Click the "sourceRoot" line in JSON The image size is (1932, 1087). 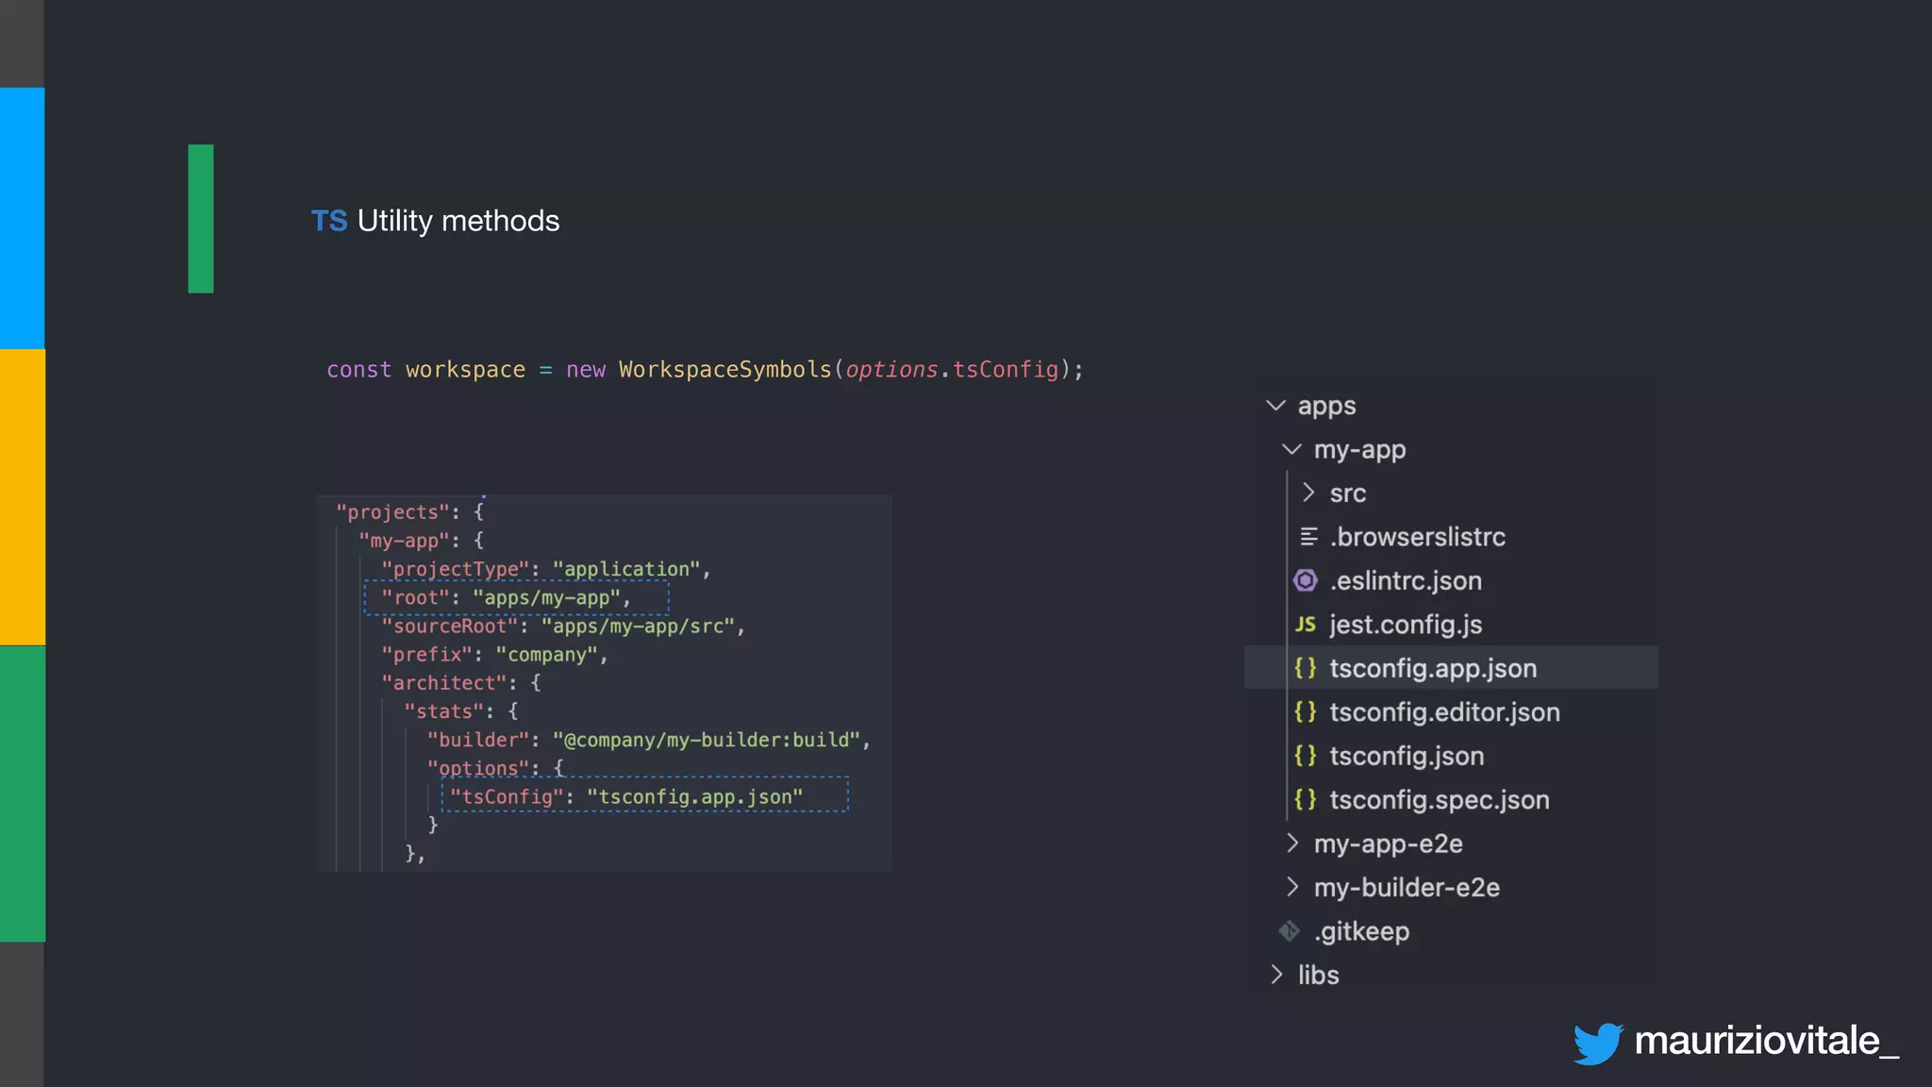click(563, 626)
